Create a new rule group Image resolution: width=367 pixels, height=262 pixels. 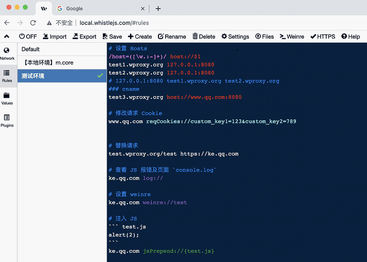pyautogui.click(x=140, y=37)
